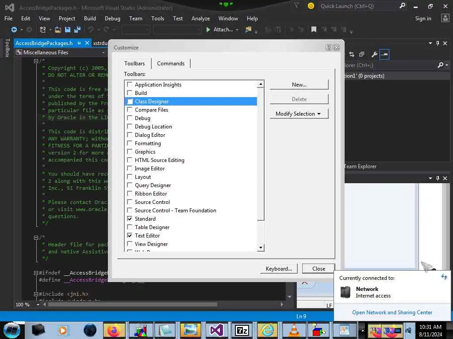Open the Modify Selection dropdown
This screenshot has width=453, height=339.
point(299,113)
